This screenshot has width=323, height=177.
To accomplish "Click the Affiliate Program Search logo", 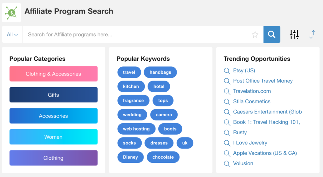I will click(12, 13).
